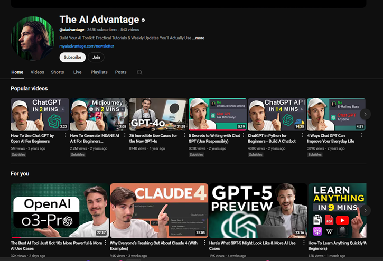Open options menu for 4 Ways Chat GPT video
383x261 pixels.
pos(362,135)
